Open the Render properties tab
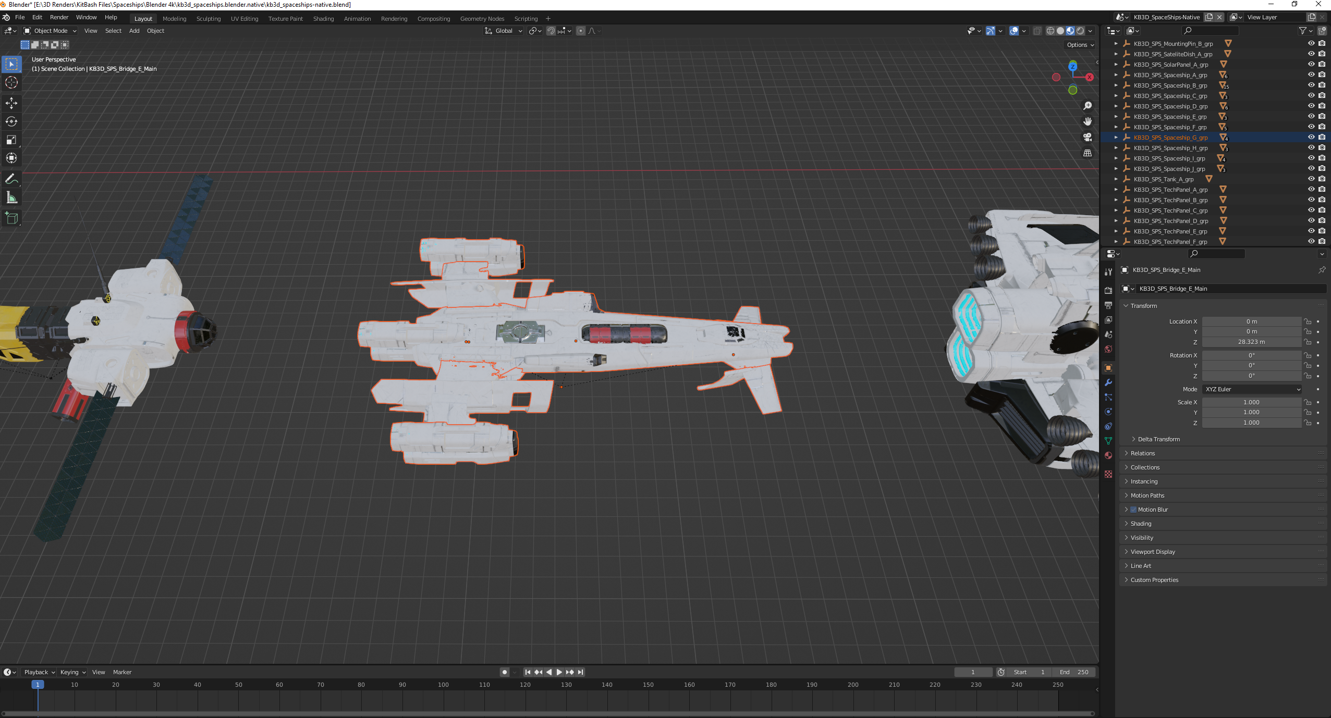This screenshot has height=718, width=1331. (x=1108, y=290)
